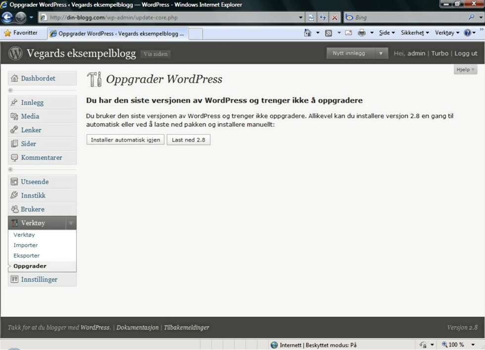Open the Innstillinger menu
Viewport: 485px width, 350px height.
[43, 279]
